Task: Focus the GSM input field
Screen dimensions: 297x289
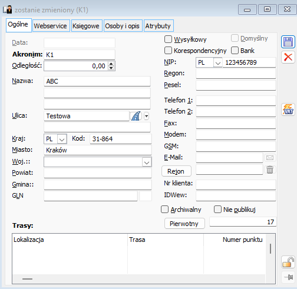Action: coord(236,147)
